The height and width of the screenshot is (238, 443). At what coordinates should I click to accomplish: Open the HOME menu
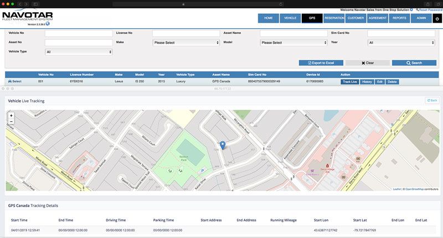coord(269,18)
